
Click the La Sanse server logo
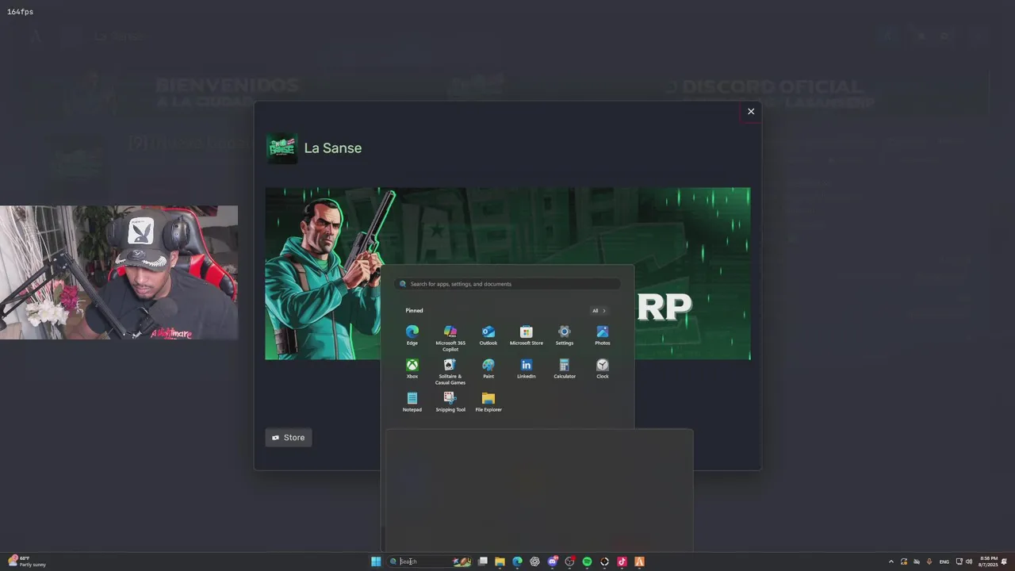(x=282, y=148)
